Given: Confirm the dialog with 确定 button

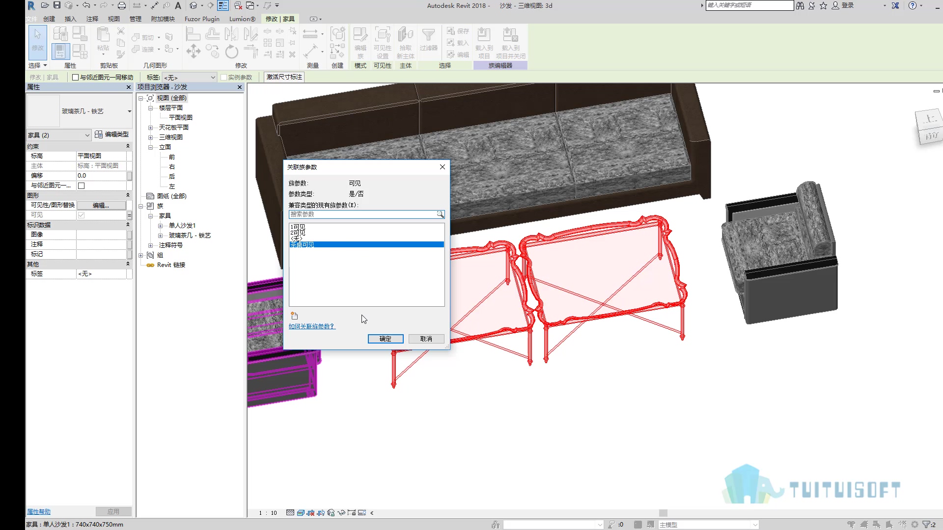Looking at the screenshot, I should tap(386, 339).
